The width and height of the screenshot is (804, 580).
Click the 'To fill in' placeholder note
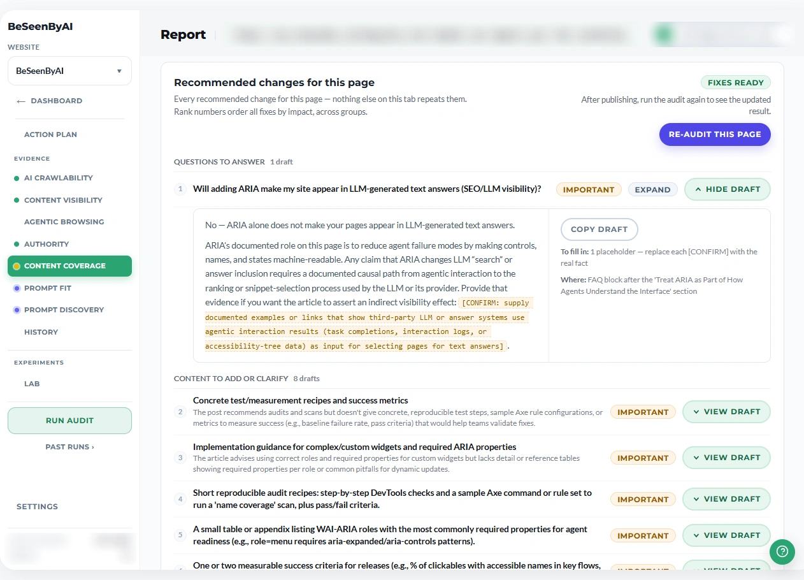(x=659, y=257)
